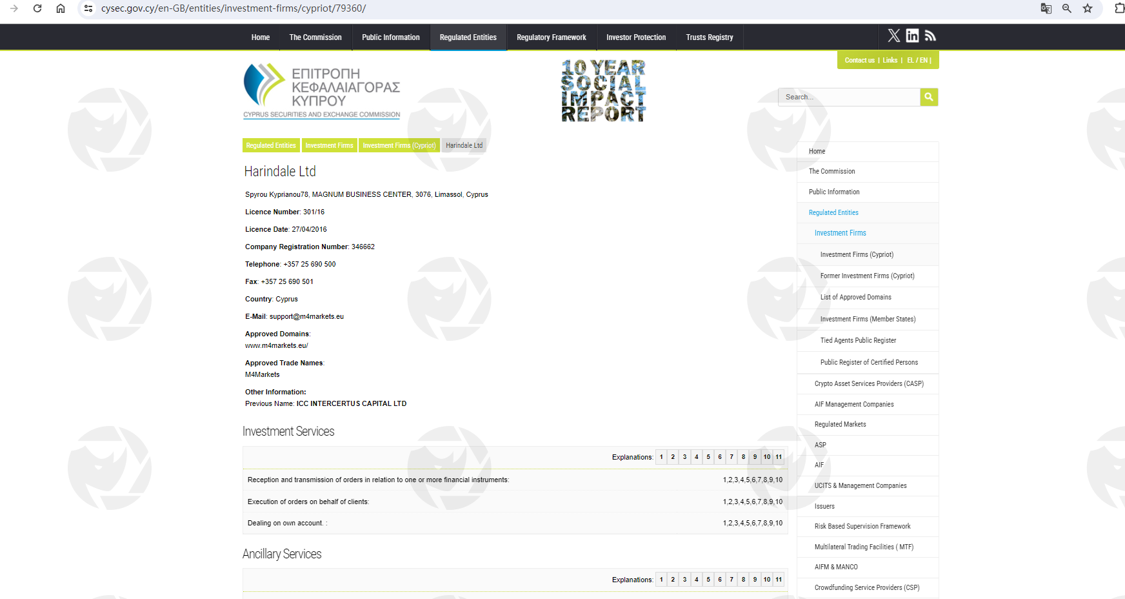This screenshot has height=599, width=1125.
Task: Click the browser home icon
Action: (61, 8)
